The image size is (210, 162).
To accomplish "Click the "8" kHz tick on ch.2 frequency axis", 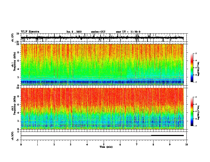I will coord(18,96).
